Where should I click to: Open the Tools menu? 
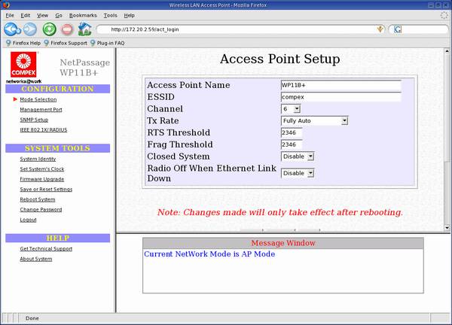coord(111,15)
